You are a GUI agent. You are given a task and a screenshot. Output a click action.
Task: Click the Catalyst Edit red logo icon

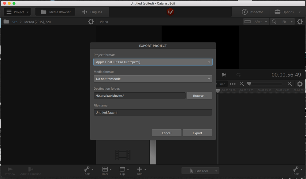170,12
